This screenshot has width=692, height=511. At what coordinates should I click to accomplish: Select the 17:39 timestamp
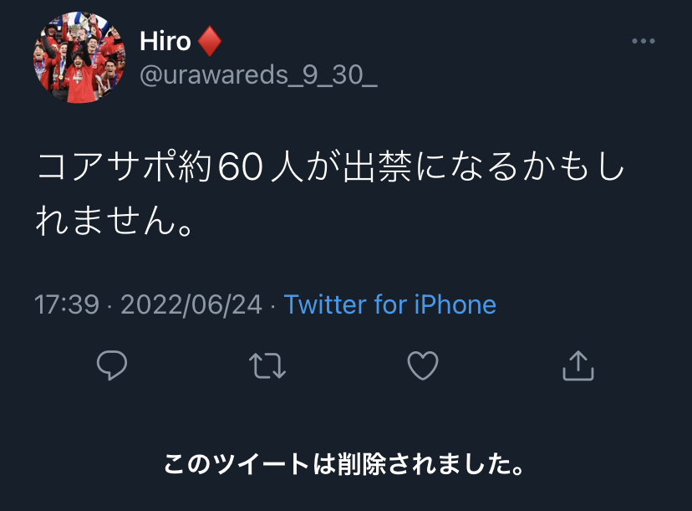click(67, 304)
